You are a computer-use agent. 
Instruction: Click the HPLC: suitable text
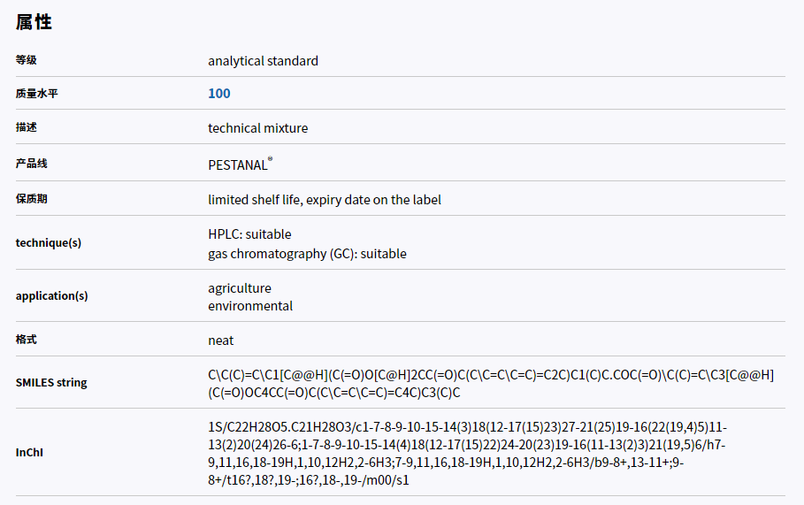coord(249,234)
